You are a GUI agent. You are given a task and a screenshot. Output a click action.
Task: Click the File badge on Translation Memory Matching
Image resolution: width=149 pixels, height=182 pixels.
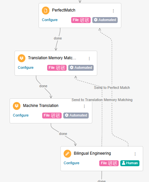pos(57,68)
